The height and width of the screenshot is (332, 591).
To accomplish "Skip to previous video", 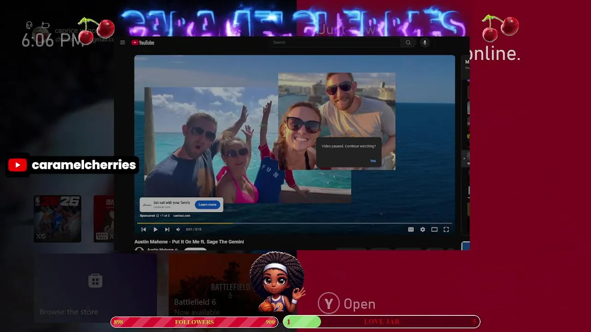I will click(x=144, y=229).
